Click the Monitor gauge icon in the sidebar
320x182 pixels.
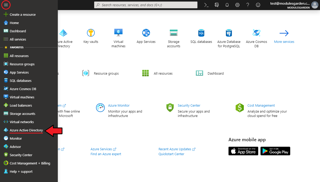tap(6, 138)
